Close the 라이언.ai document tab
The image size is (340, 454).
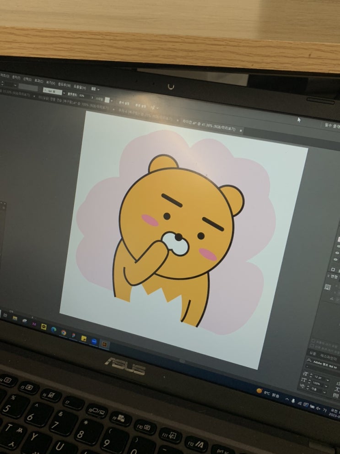[241, 131]
